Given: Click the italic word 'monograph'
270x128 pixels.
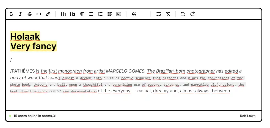Looking at the screenshot, I should 70,71.
